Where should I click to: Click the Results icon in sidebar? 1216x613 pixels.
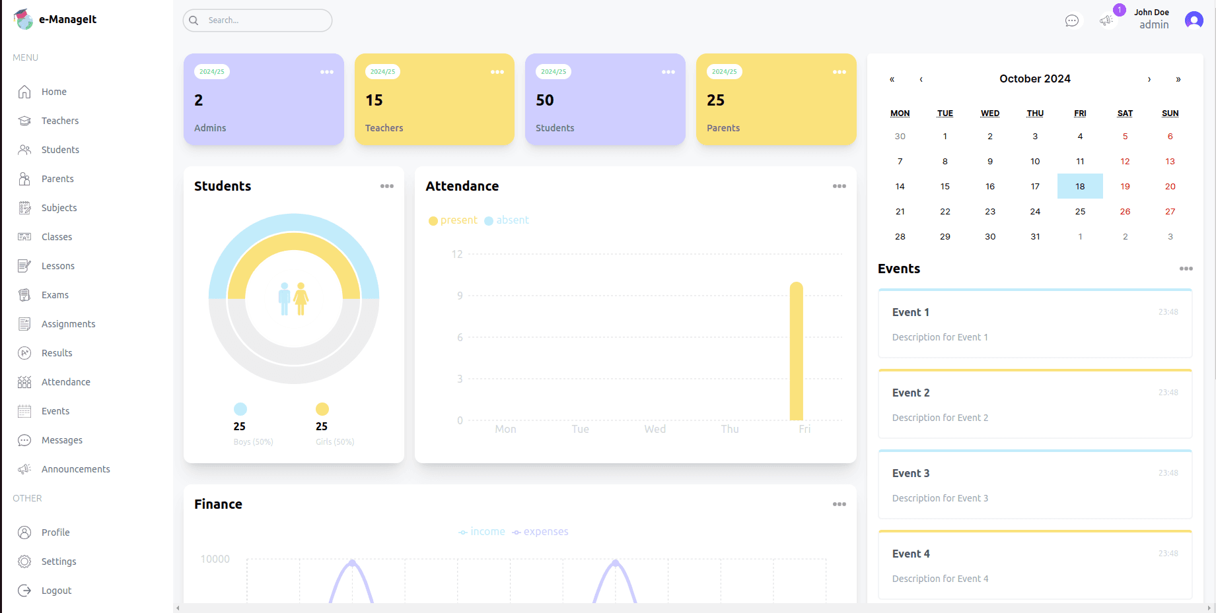(x=24, y=353)
